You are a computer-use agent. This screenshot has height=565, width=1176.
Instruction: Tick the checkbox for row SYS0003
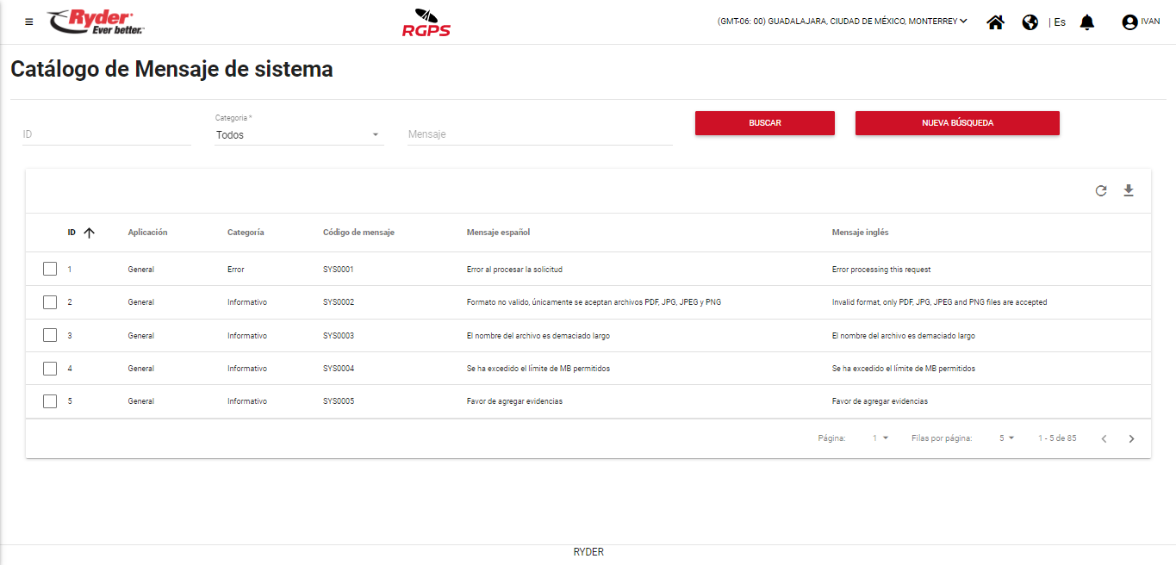click(50, 336)
